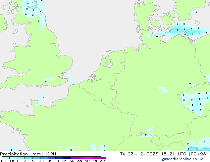This screenshot has height=162, width=210.
Task: Click the "25" legend value
Action: pos(64,161)
